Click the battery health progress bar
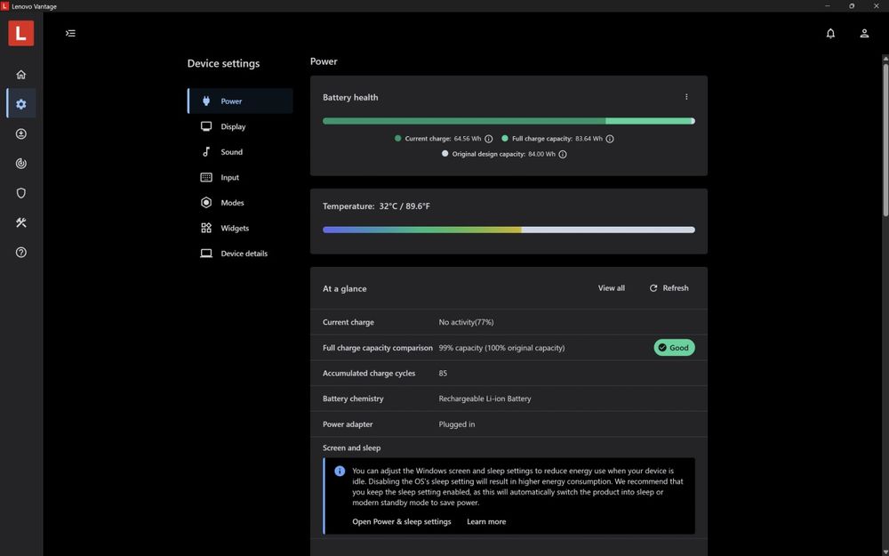 pos(509,121)
